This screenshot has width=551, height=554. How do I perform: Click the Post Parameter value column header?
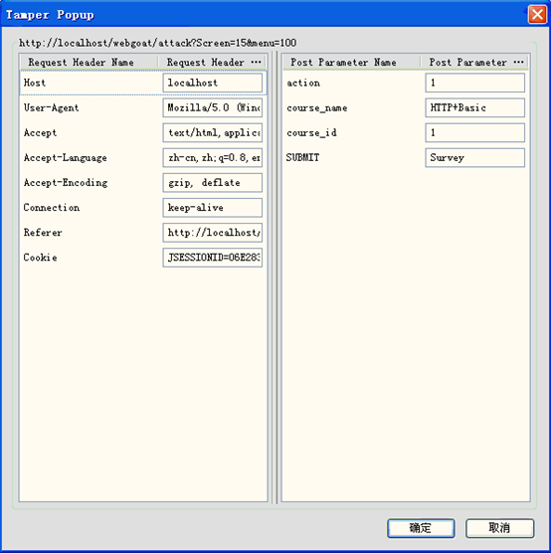point(474,63)
